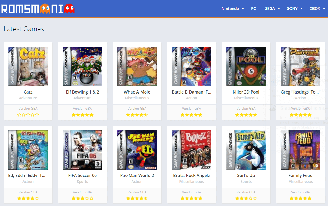Click the Version GBA label under Catz
This screenshot has height=206, width=328.
[28, 109]
